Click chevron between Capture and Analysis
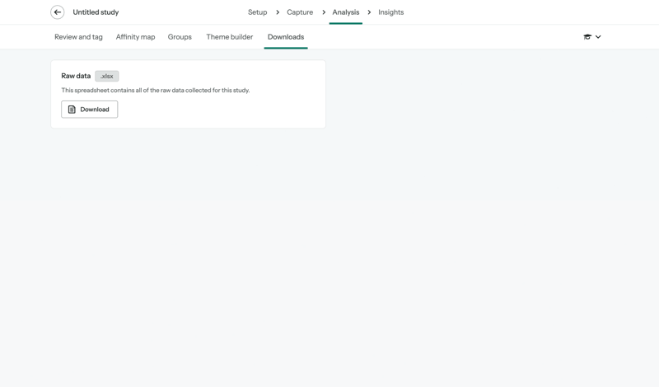Screen dimensions: 659x387 tap(324, 12)
